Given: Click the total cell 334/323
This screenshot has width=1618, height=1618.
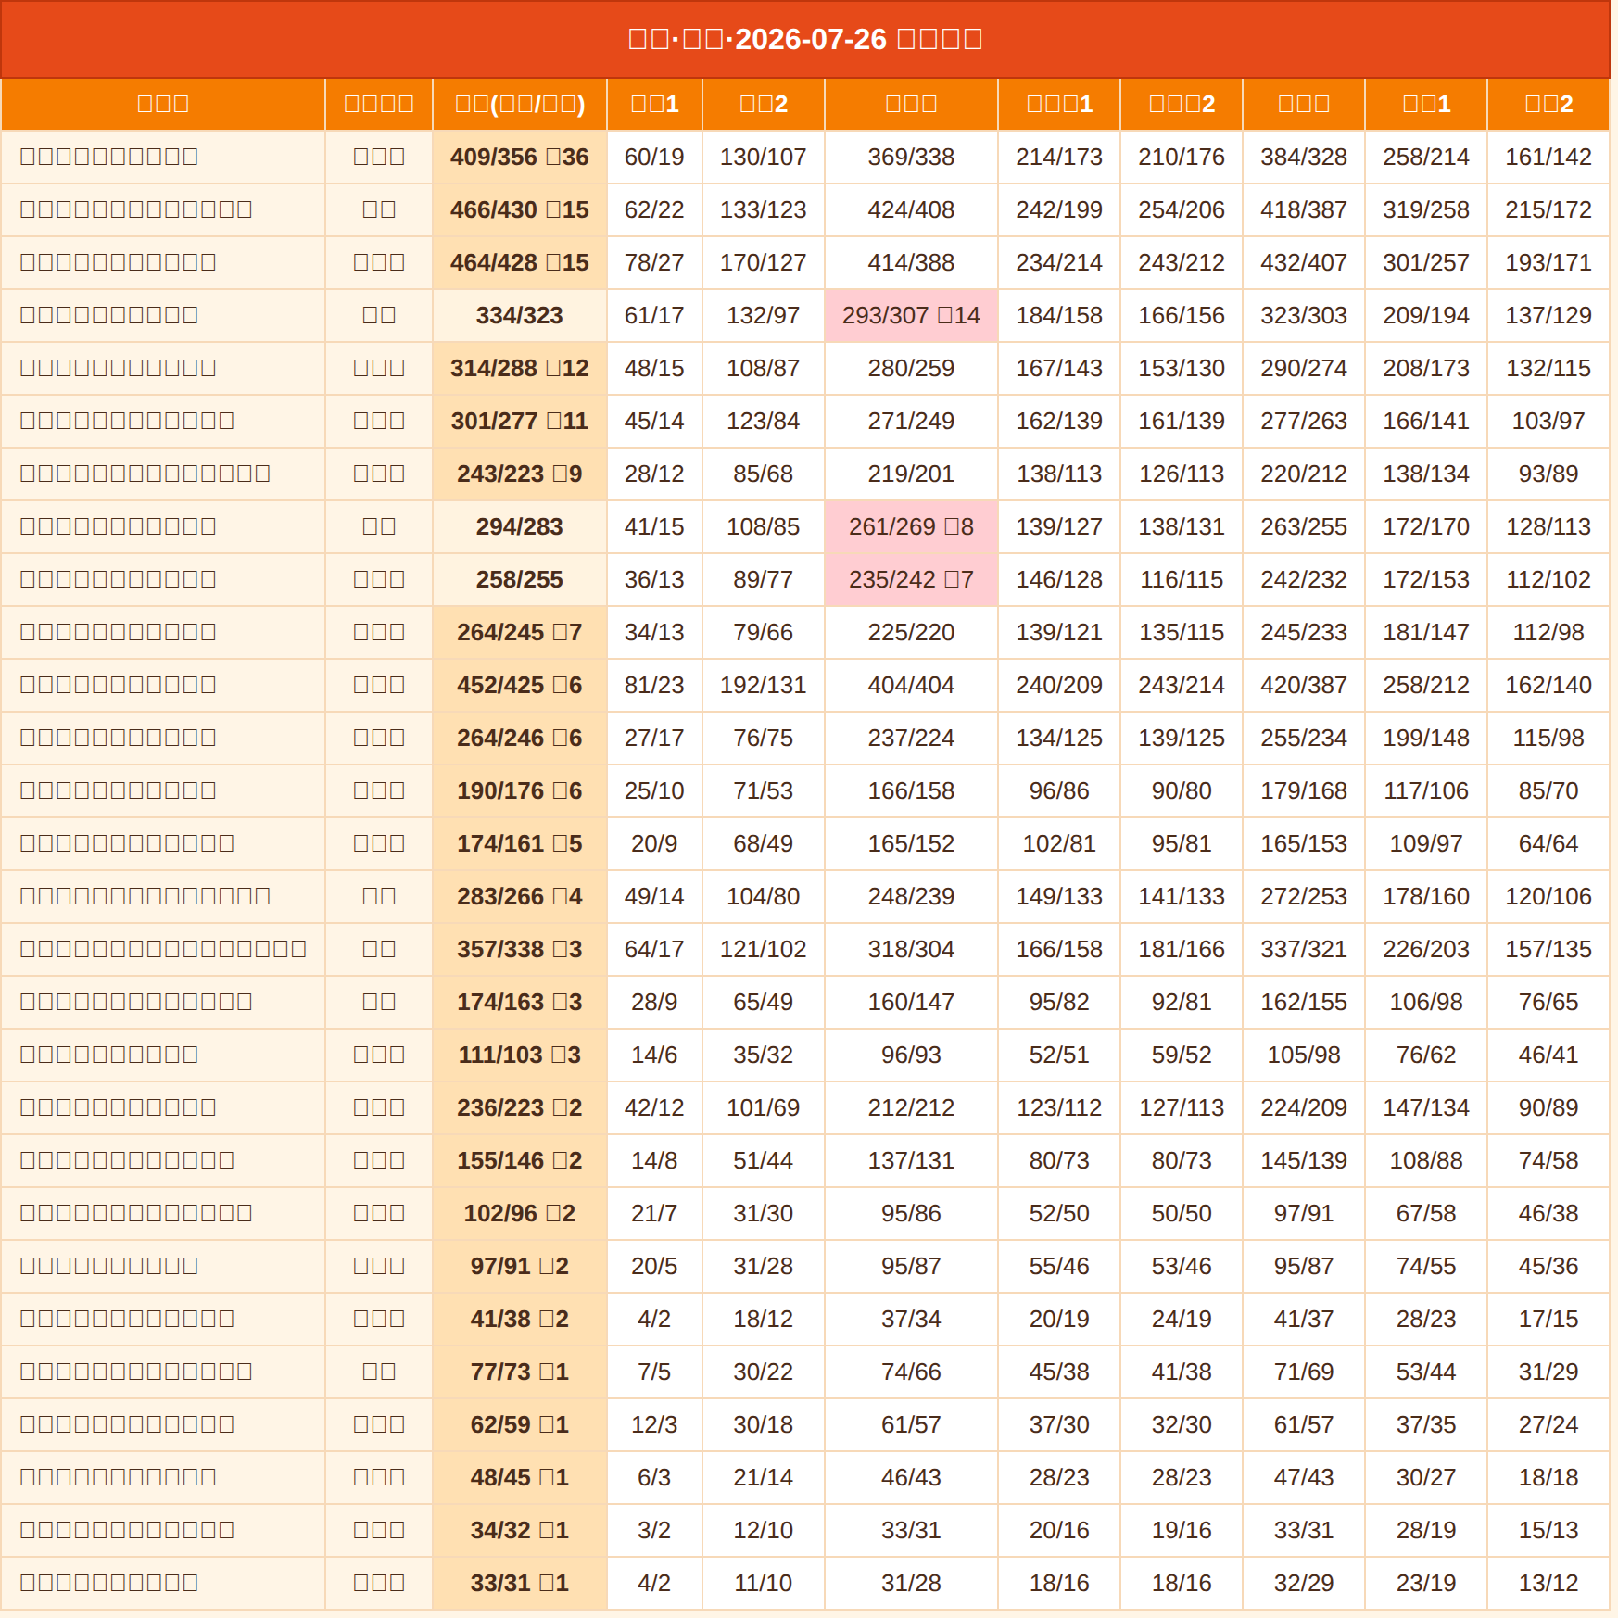Looking at the screenshot, I should [x=520, y=315].
